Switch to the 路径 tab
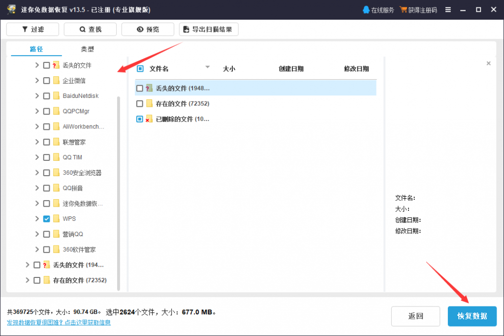 point(36,49)
